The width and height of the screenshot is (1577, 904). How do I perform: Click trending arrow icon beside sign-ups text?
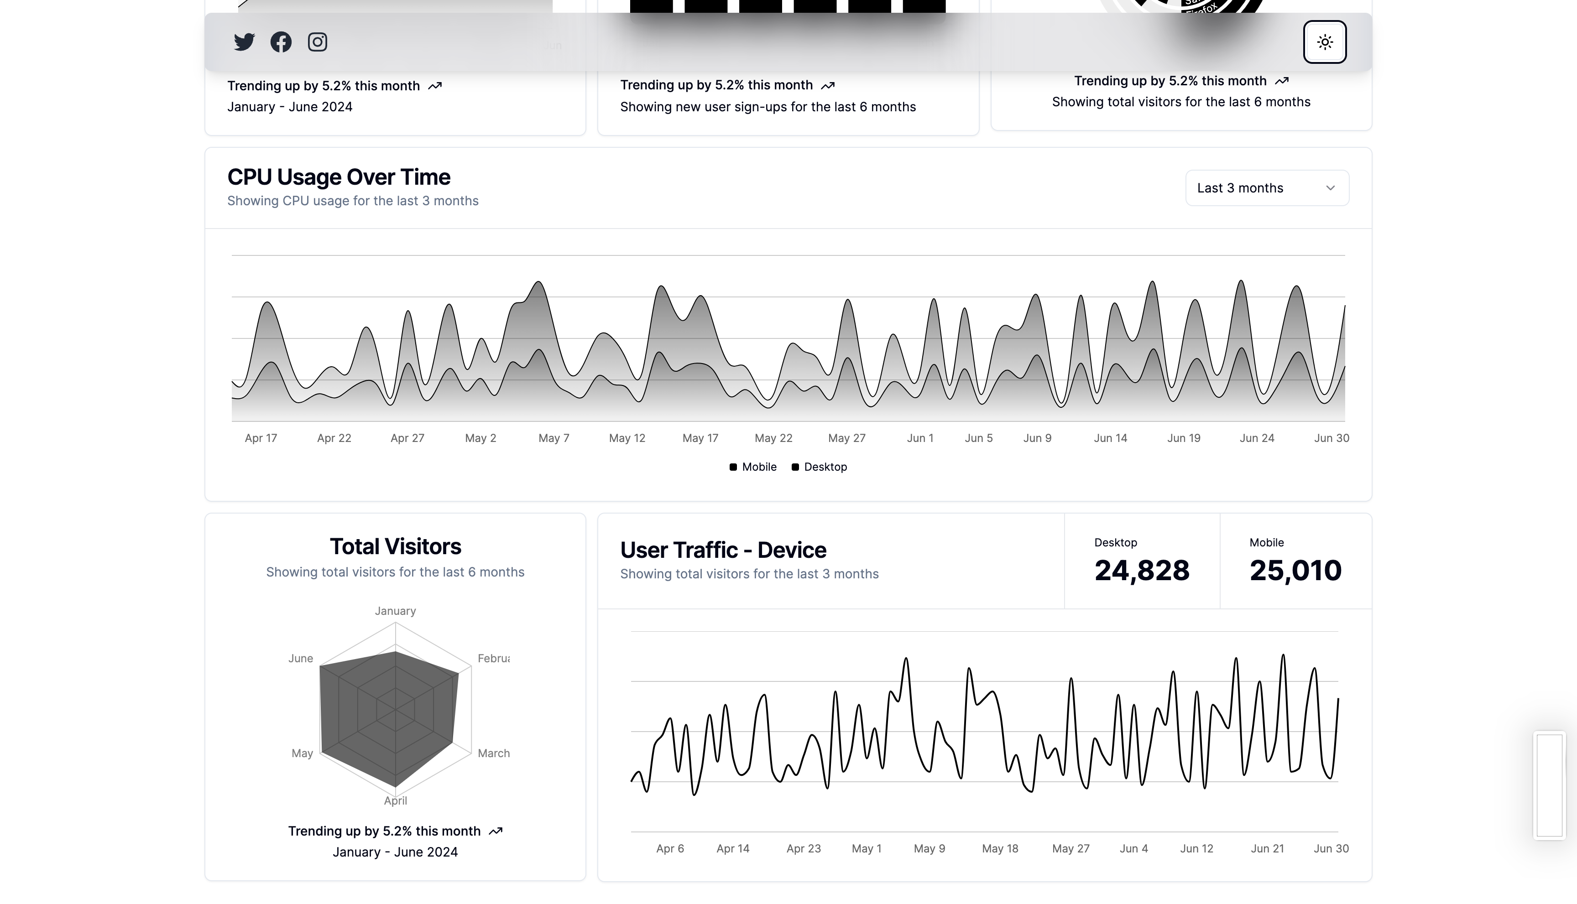point(827,85)
